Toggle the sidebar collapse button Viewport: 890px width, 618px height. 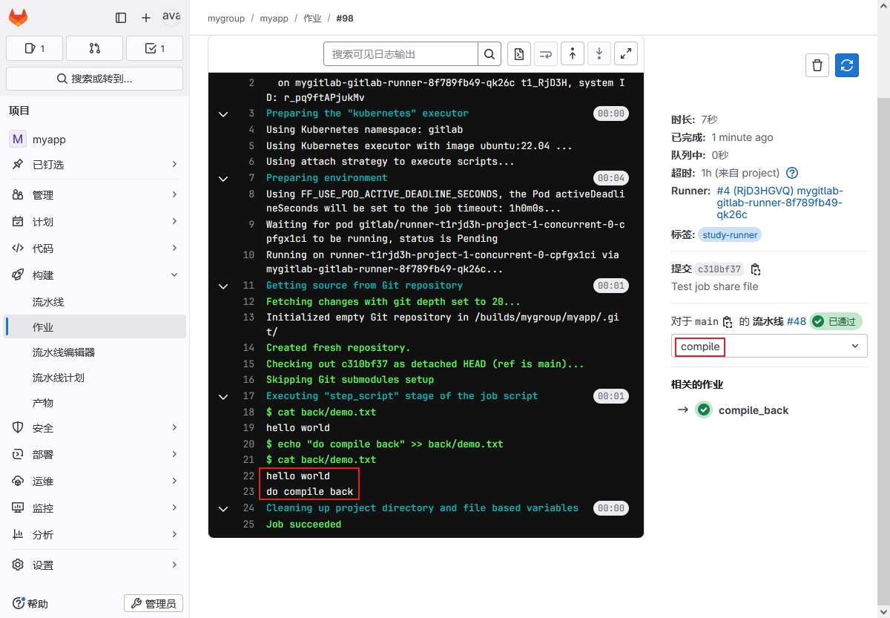pos(121,18)
